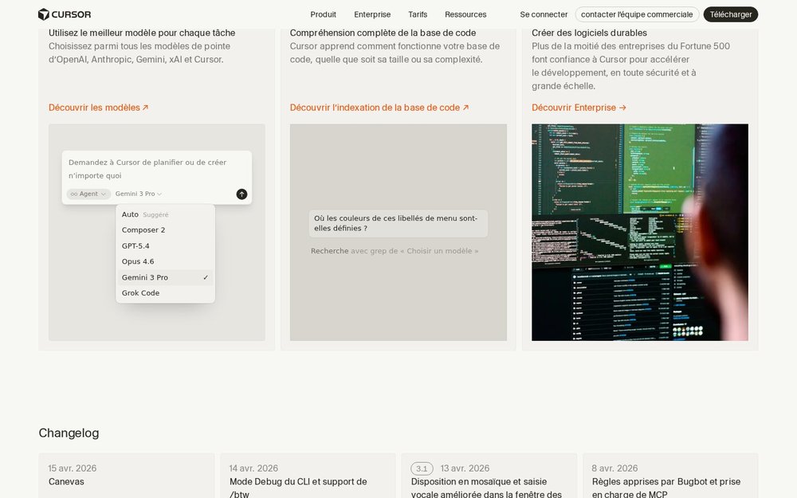Click the developer screens photo

[x=640, y=232]
